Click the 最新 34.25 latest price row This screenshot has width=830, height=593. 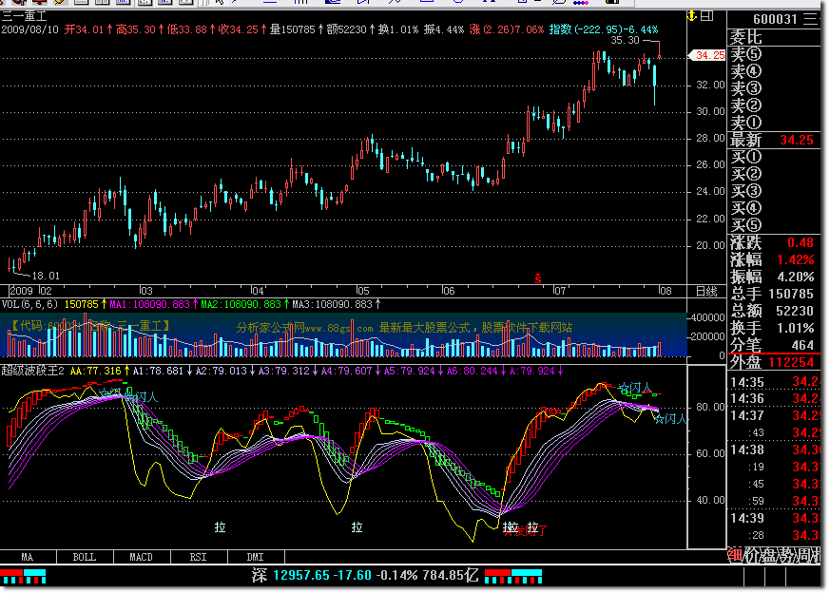pos(774,141)
